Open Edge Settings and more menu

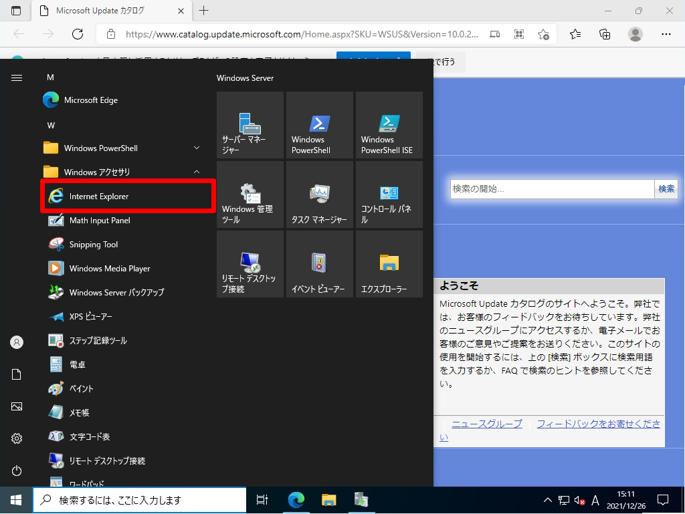666,34
